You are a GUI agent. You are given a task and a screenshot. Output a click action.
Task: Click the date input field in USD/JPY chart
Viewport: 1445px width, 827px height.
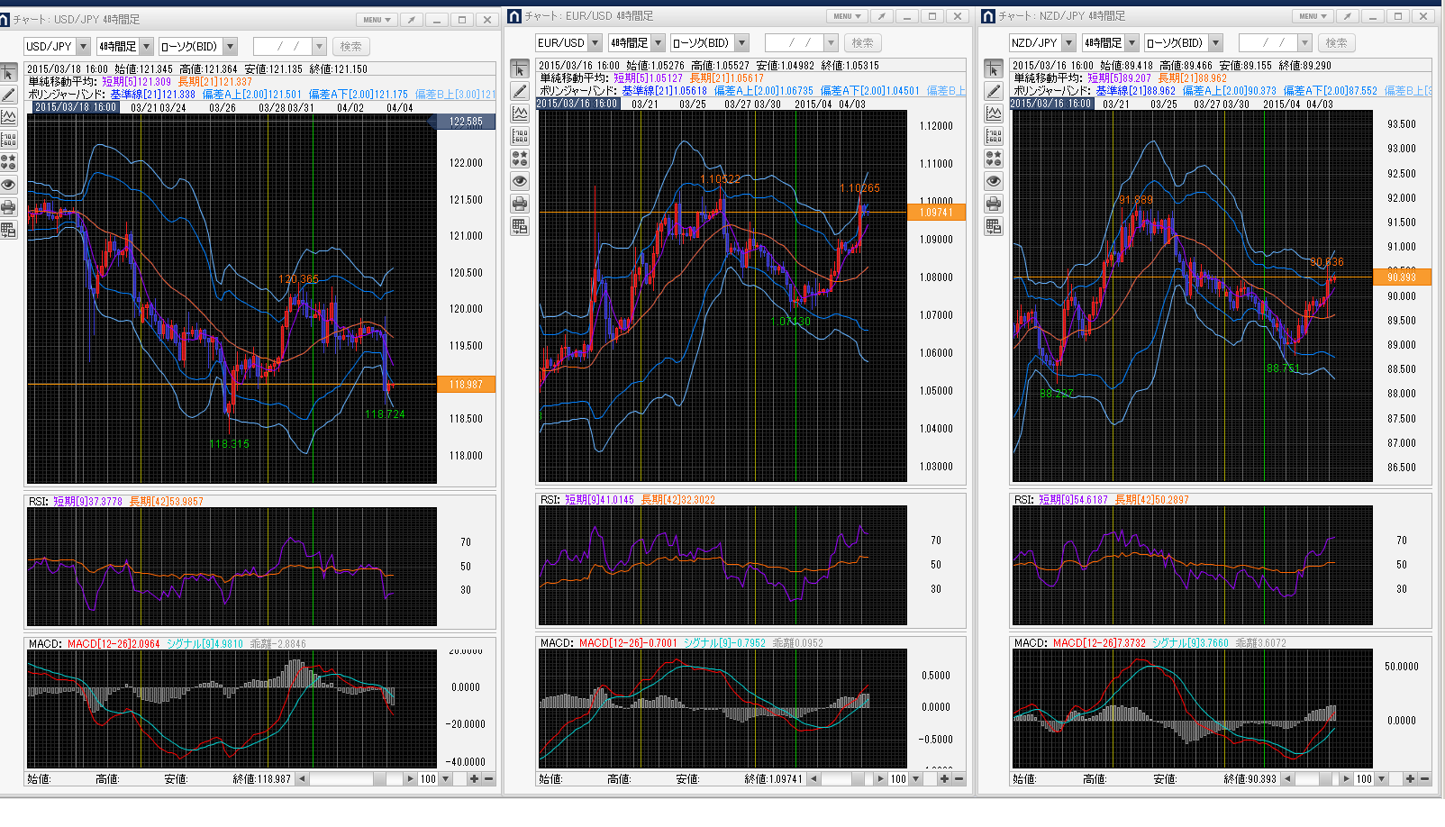point(282,47)
